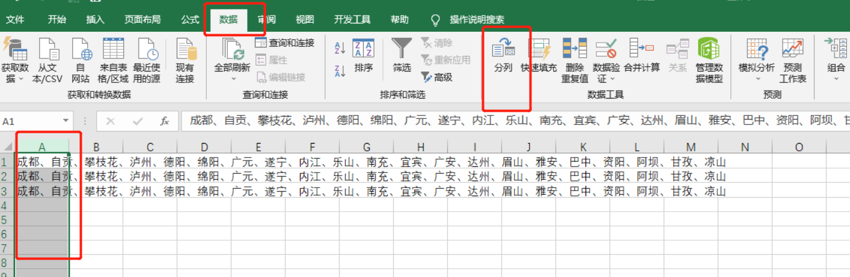
Task: Open 高级 (Advanced) filter
Action: tap(436, 77)
